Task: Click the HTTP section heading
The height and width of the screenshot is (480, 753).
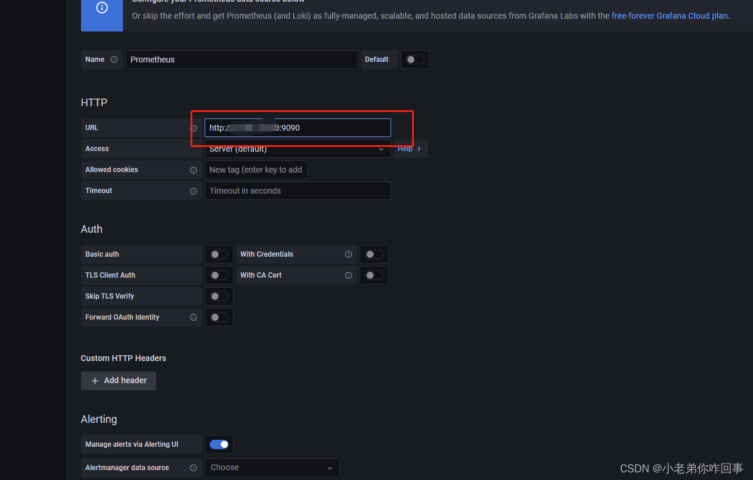Action: pos(94,103)
